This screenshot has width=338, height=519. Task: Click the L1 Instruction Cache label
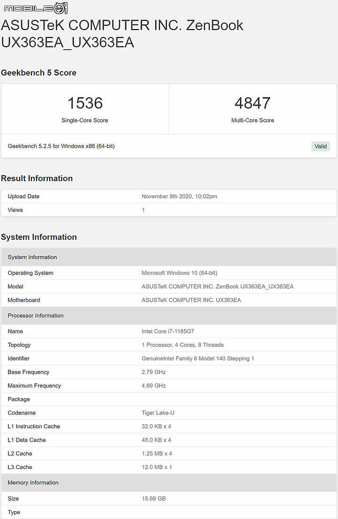(x=34, y=426)
